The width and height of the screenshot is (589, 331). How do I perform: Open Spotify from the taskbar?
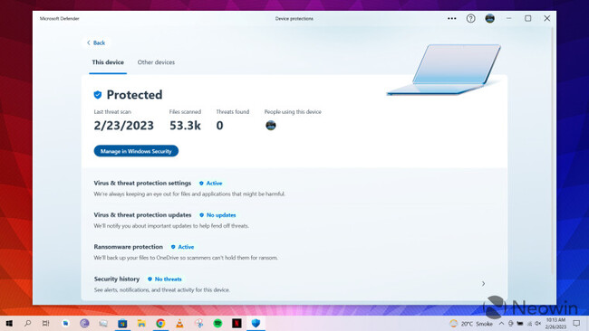(217, 323)
